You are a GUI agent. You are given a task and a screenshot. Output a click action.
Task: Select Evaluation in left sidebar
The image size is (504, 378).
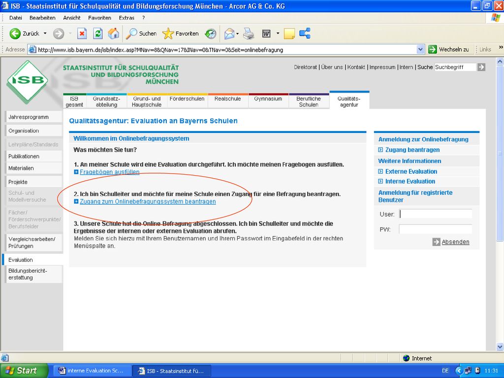[x=33, y=260]
